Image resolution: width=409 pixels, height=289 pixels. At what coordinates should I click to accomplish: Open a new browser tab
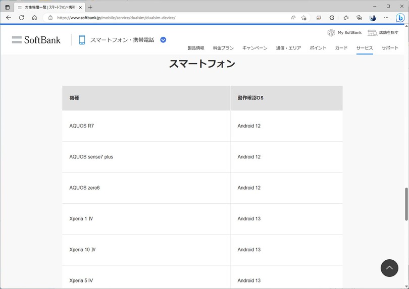pos(90,7)
